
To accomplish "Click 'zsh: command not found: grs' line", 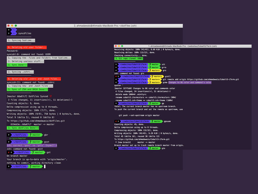I will tap(129, 73).
